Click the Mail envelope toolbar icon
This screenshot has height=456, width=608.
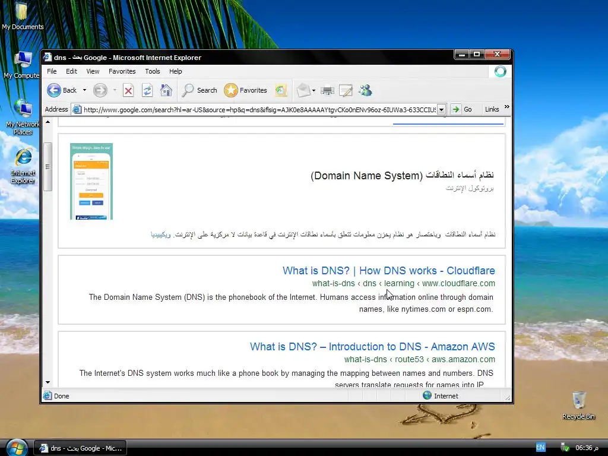pos(303,91)
